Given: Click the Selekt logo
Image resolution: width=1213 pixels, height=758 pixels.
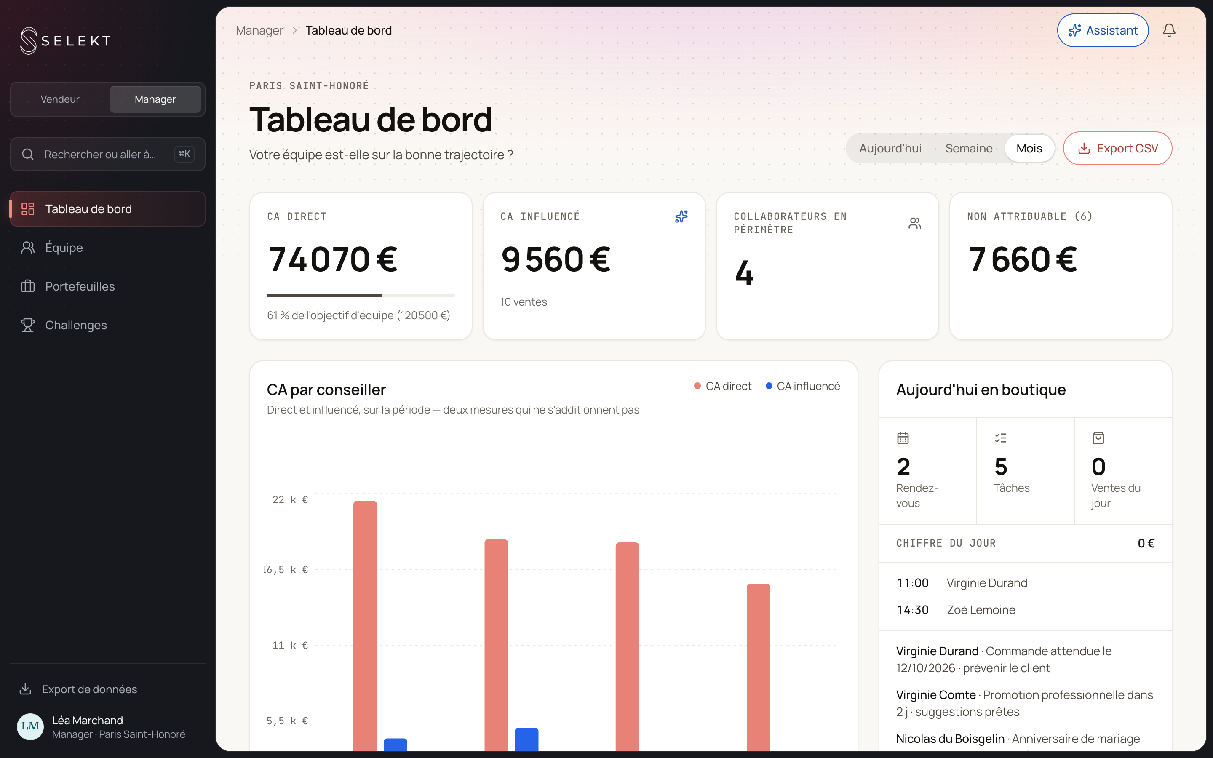Looking at the screenshot, I should 66,40.
